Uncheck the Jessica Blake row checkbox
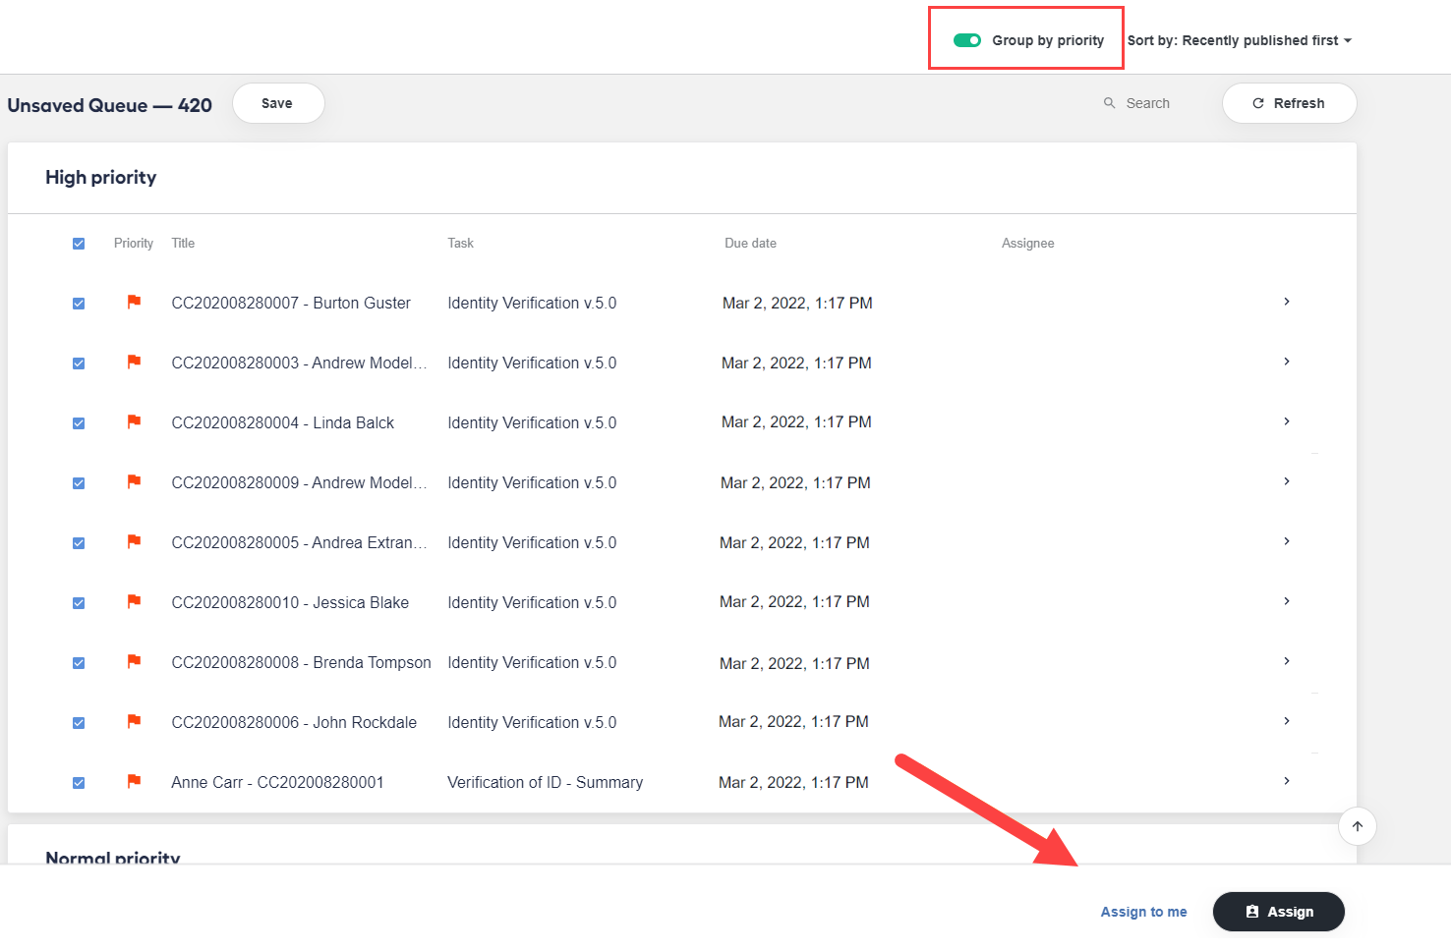Screen dimensions: 1451x950 click(x=79, y=603)
